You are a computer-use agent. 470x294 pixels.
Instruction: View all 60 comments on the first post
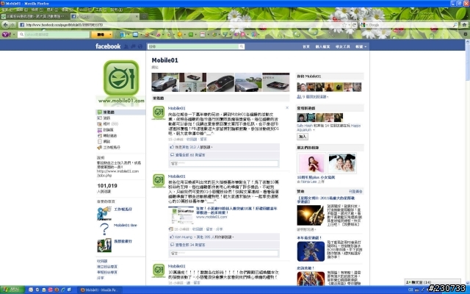[190, 155]
